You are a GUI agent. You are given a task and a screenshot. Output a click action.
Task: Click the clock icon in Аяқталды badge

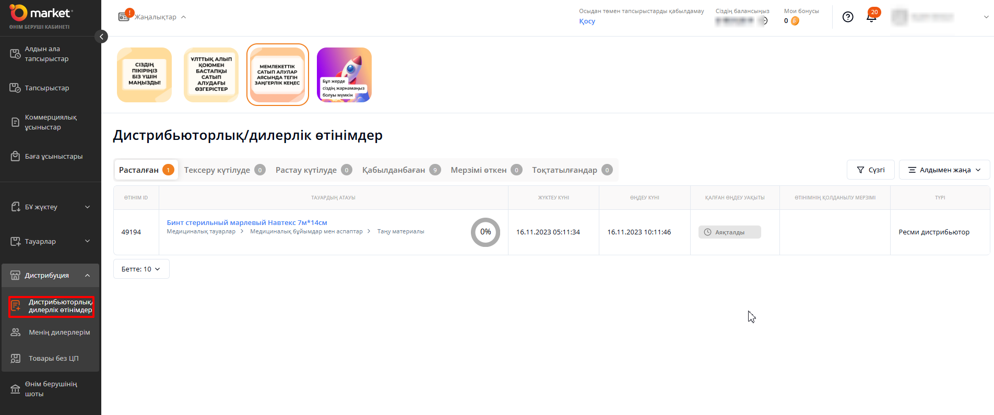(707, 232)
